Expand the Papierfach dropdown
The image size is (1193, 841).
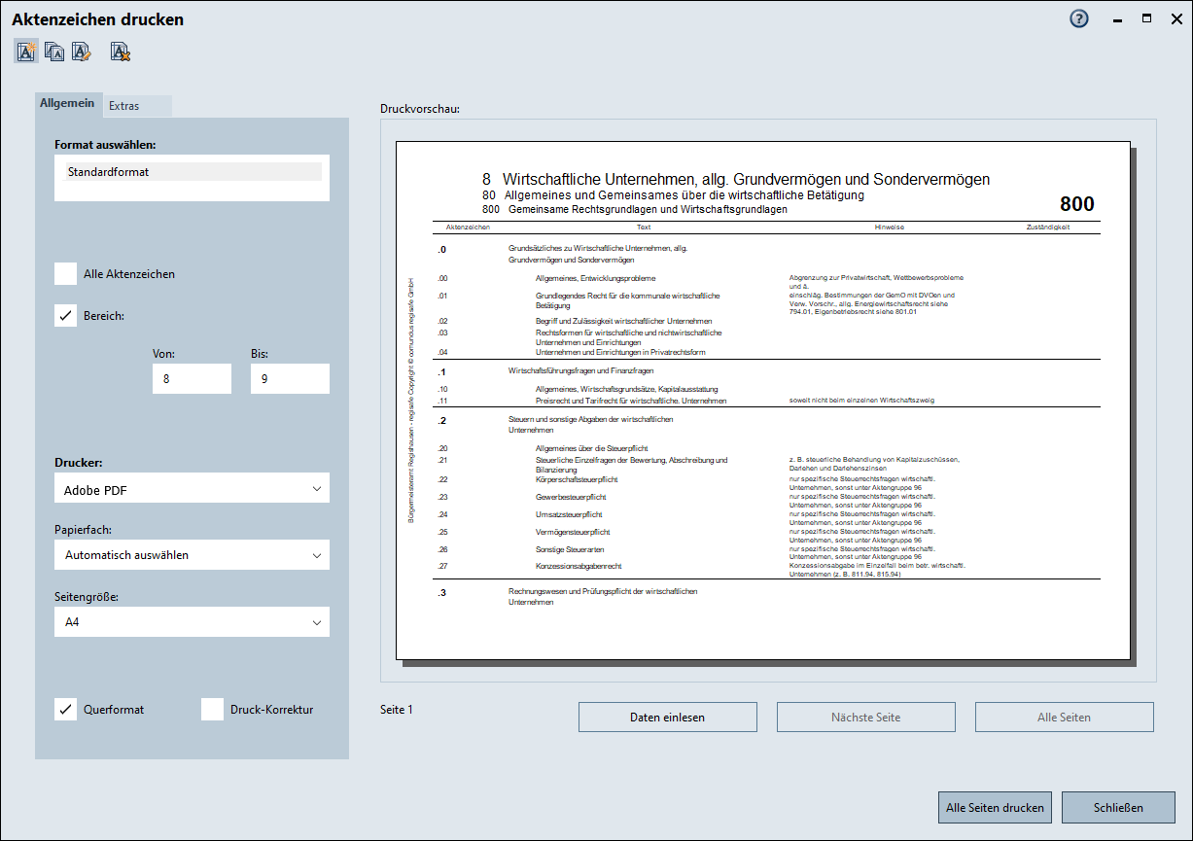pos(192,555)
